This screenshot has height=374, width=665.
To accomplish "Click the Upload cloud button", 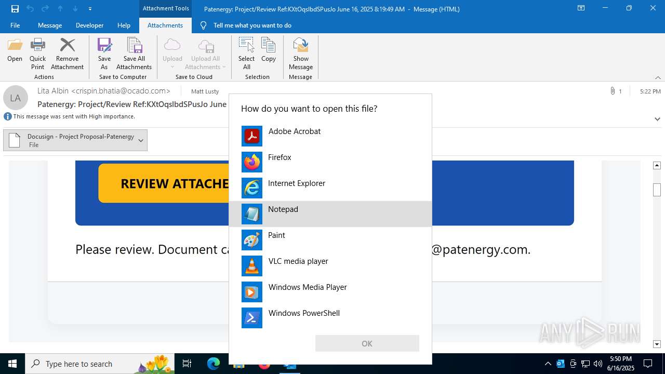I will 172,54.
